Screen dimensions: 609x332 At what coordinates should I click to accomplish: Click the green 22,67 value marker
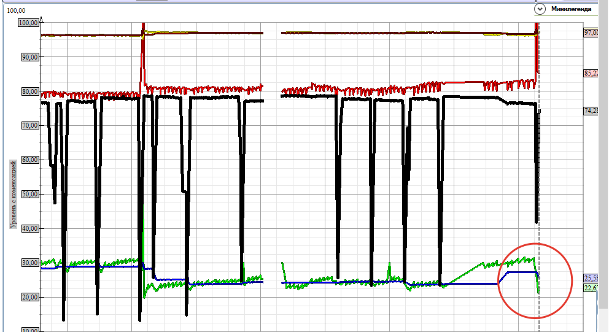(591, 287)
